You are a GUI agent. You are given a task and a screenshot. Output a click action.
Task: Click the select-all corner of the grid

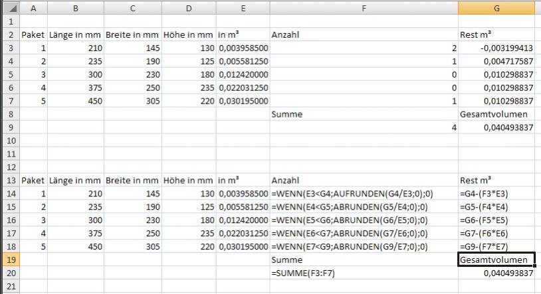[x=9, y=7]
